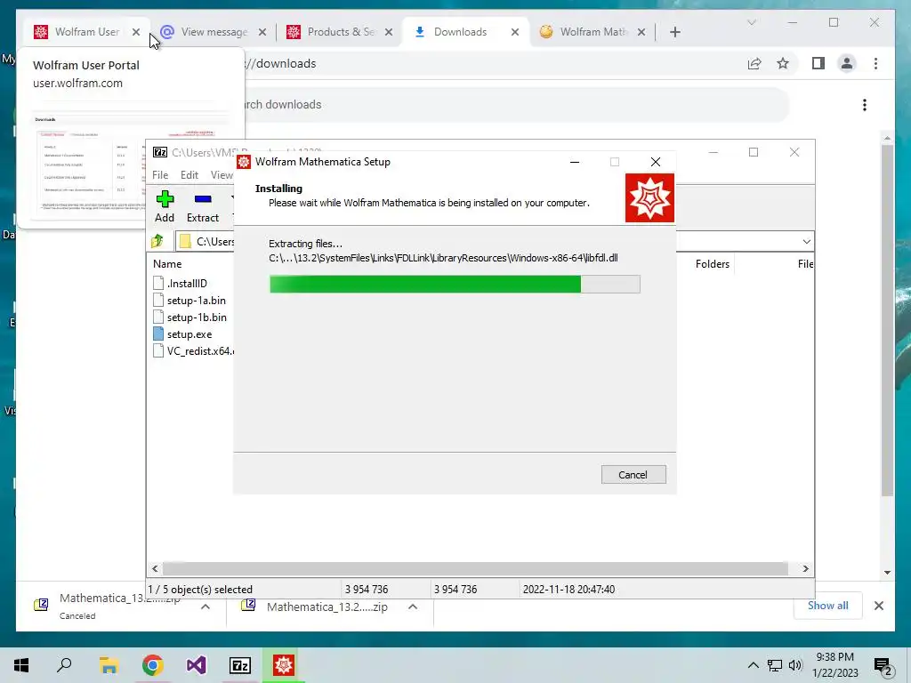Viewport: 911px width, 683px height.
Task: Open second Mathematica zip download options
Action: coord(413,607)
